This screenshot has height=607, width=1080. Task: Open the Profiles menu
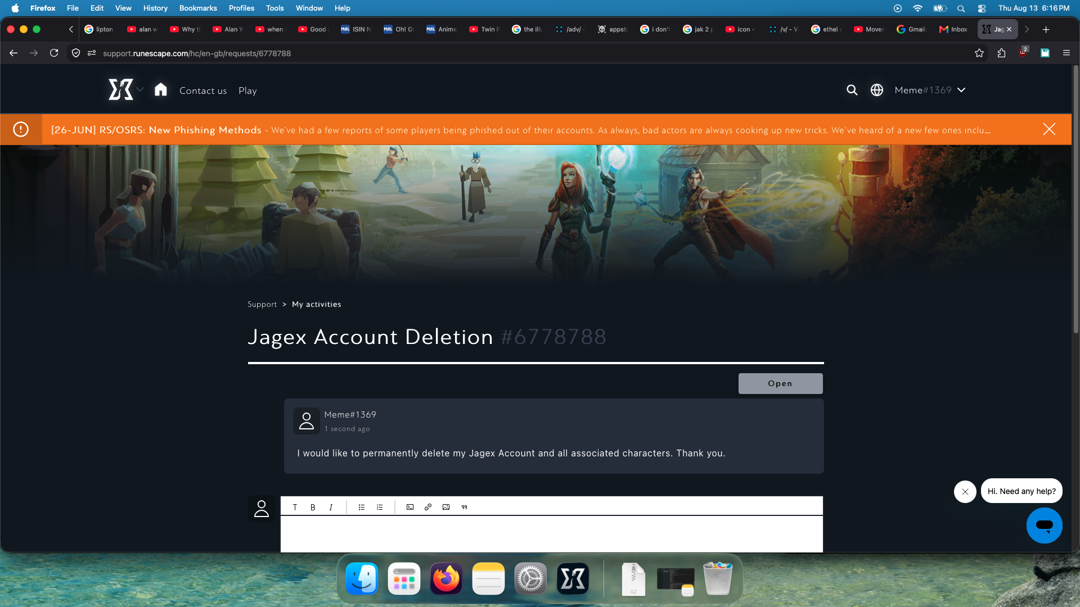pyautogui.click(x=241, y=8)
